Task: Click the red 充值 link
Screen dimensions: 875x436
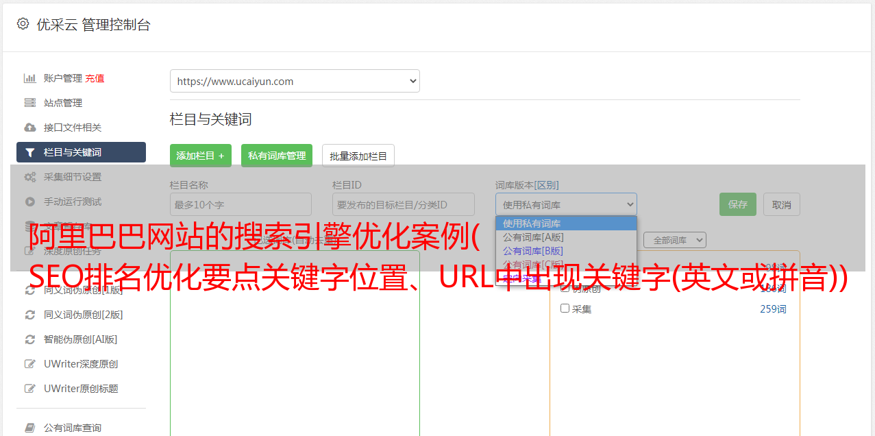Action: (x=95, y=78)
